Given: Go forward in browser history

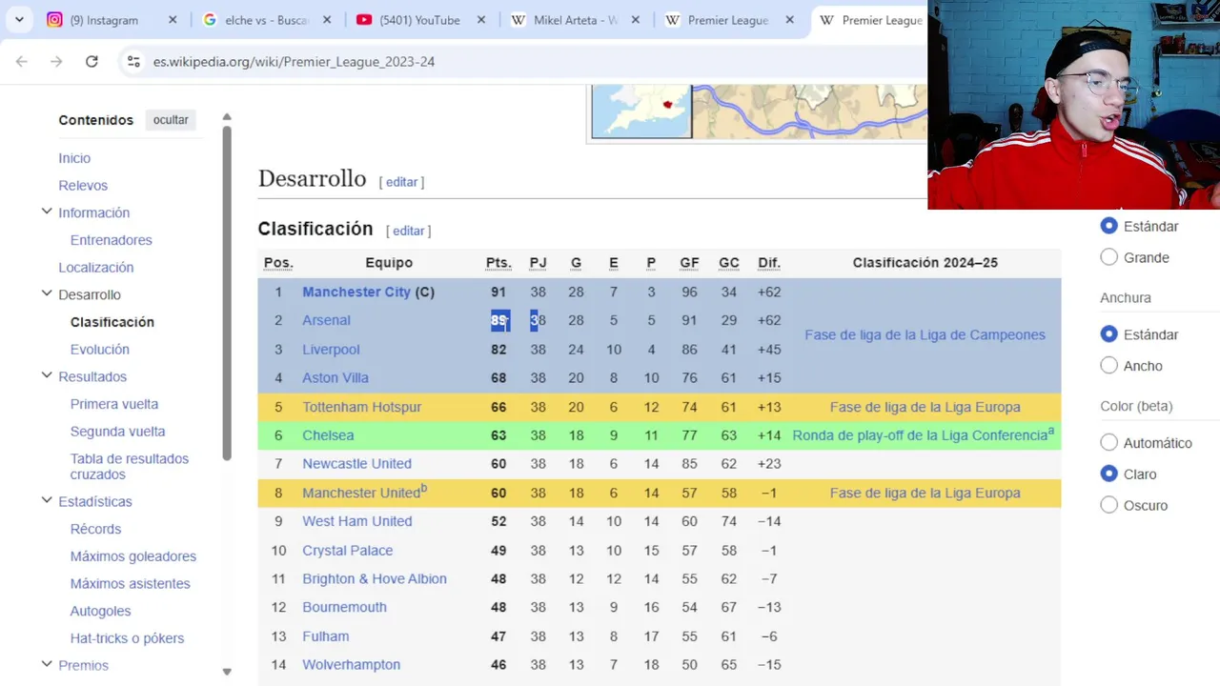Looking at the screenshot, I should click(56, 61).
